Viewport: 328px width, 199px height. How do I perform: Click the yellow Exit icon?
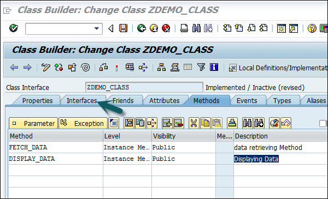click(x=154, y=28)
